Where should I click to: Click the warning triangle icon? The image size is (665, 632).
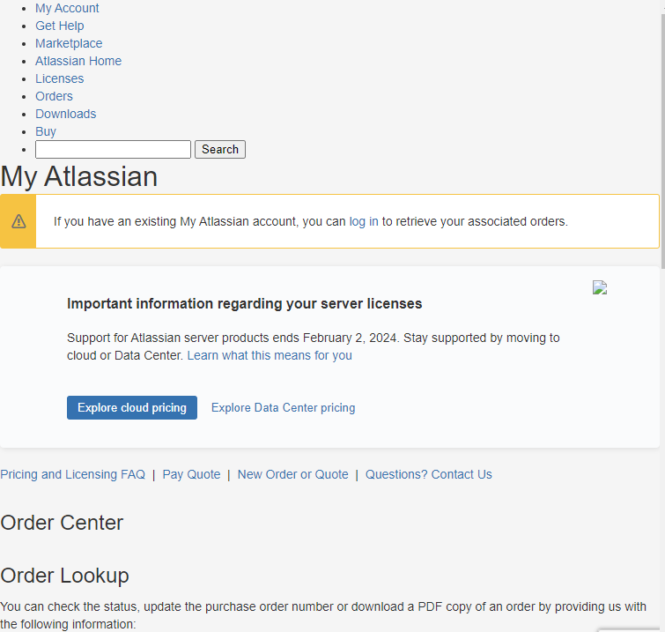coord(18,221)
